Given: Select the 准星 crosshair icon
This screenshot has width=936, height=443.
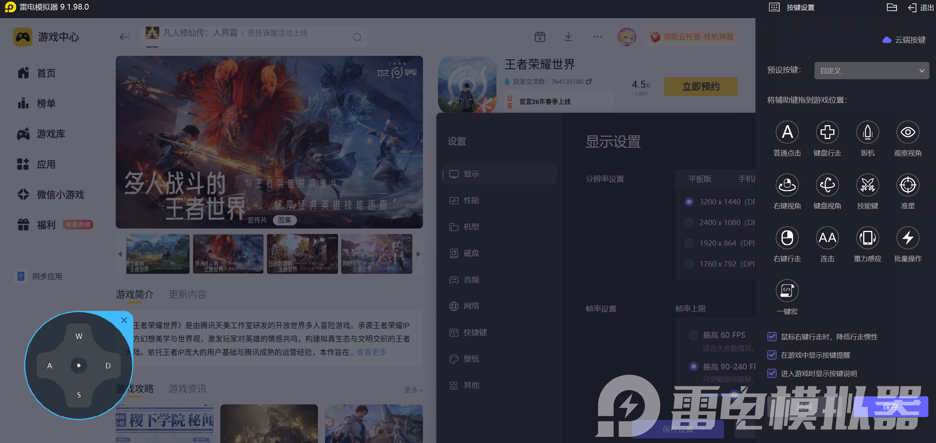Looking at the screenshot, I should coord(908,185).
